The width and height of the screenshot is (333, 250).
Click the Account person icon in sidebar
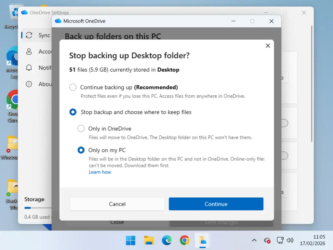29,51
